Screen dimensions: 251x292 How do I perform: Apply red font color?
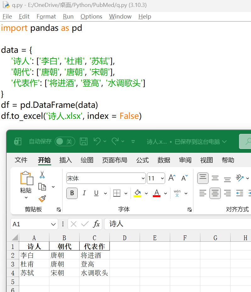pyautogui.click(x=157, y=193)
